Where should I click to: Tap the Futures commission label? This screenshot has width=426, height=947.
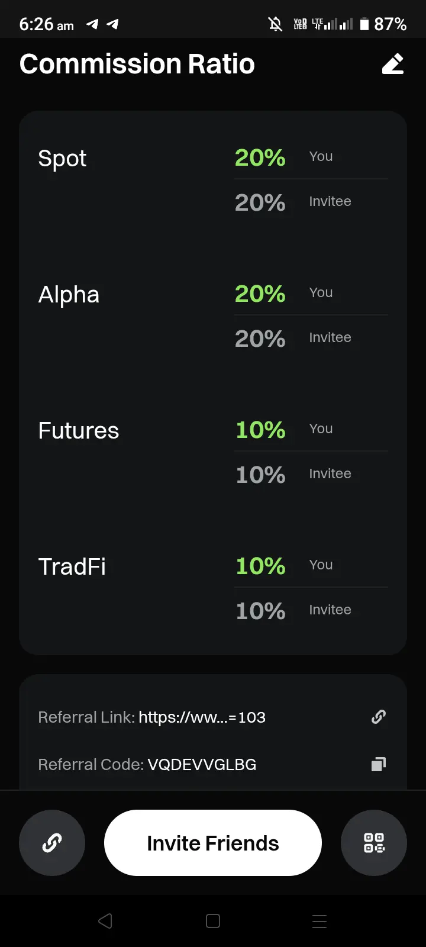79,431
